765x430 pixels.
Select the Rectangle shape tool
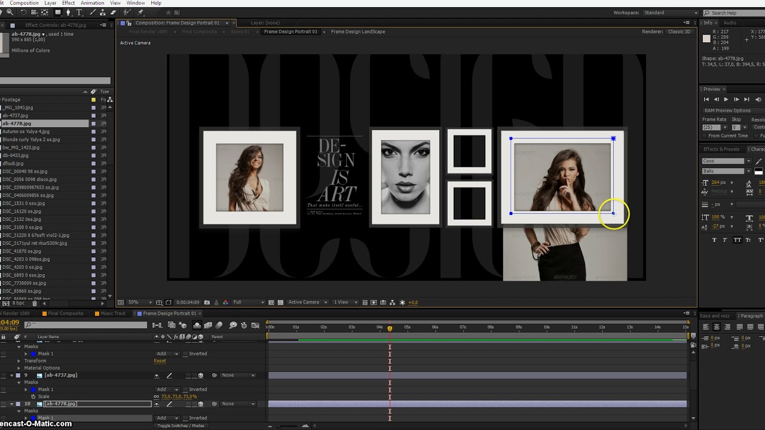(x=58, y=13)
